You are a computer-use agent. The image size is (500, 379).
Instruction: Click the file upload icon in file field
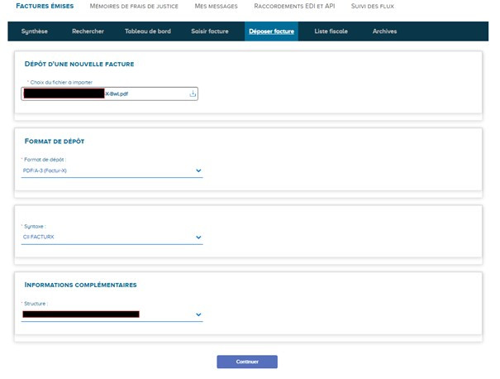pos(193,94)
